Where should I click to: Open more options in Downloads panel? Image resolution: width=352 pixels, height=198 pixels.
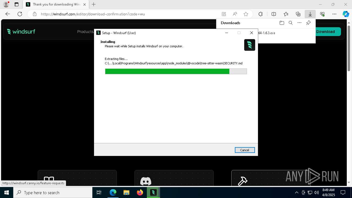point(299,23)
